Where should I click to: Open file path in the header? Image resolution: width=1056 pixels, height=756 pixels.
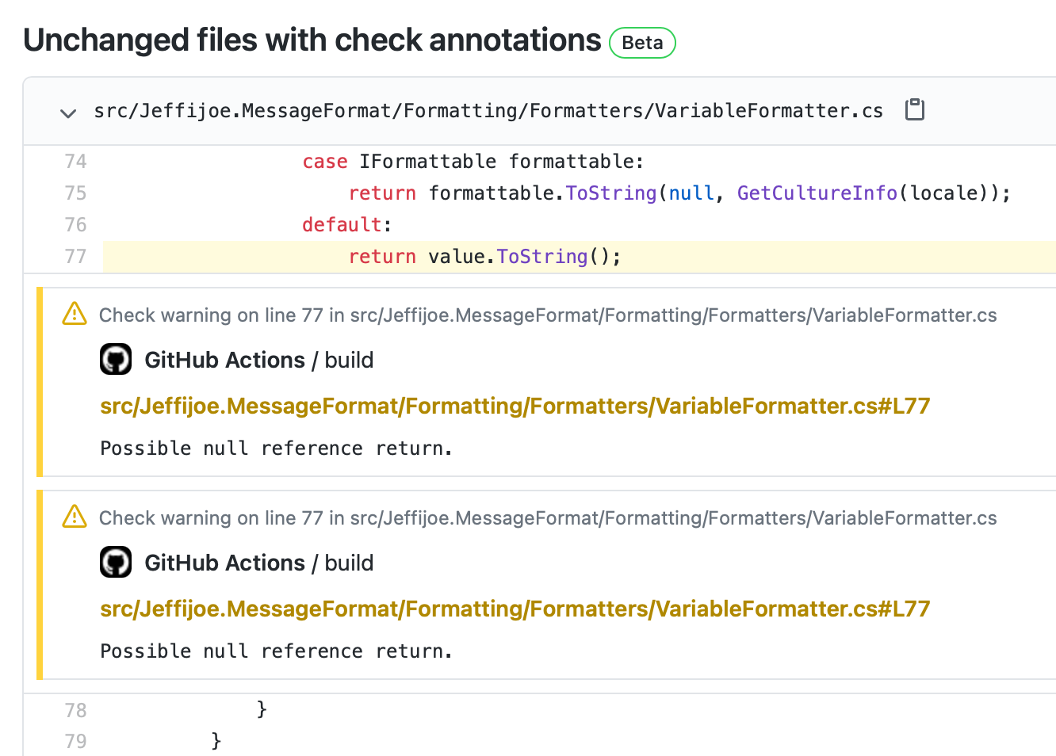click(488, 111)
